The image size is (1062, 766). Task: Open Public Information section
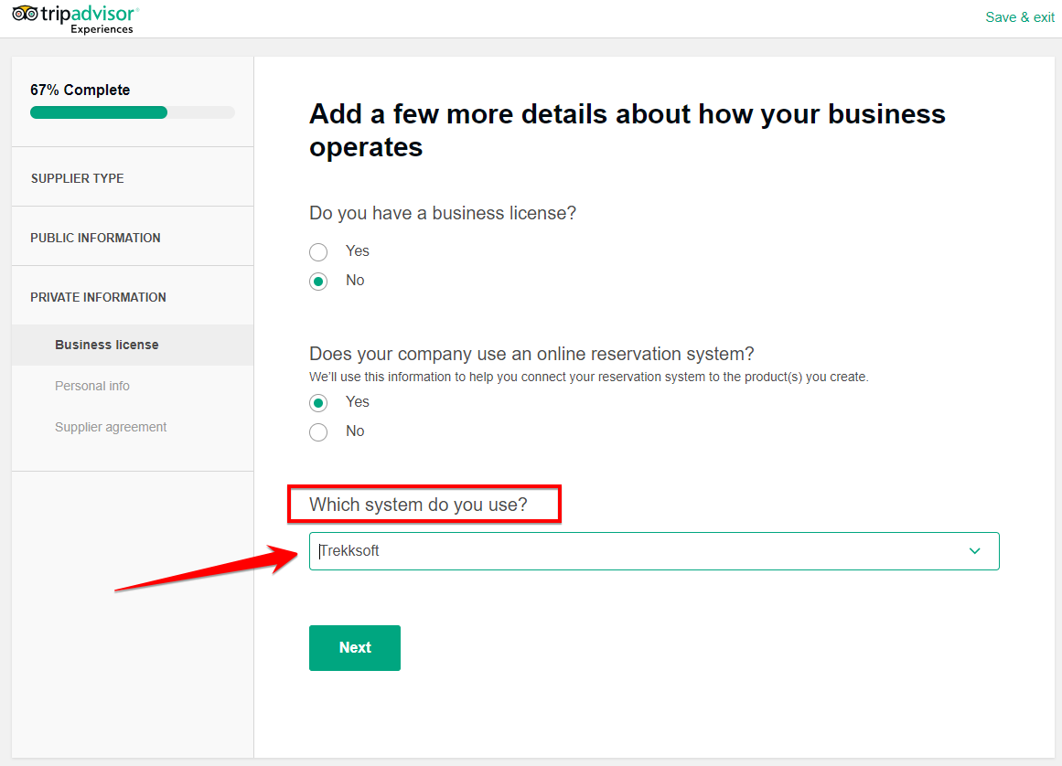(133, 238)
